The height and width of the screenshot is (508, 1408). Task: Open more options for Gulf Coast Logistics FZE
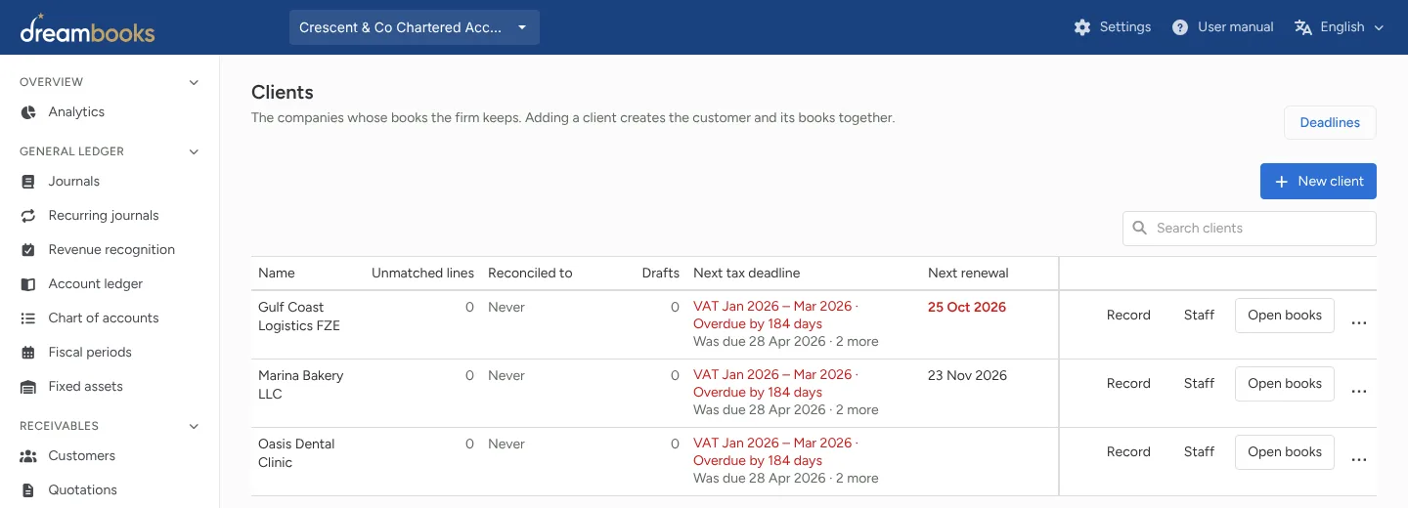pos(1358,323)
